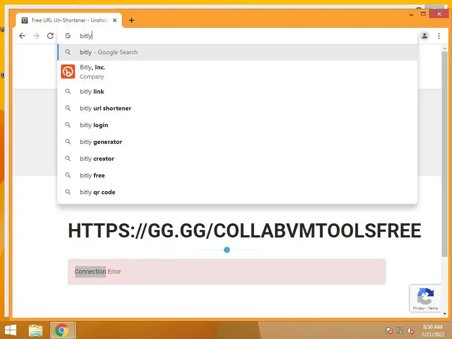Close the Free URL Un-Shortener tab
This screenshot has width=452, height=339.
[x=115, y=20]
